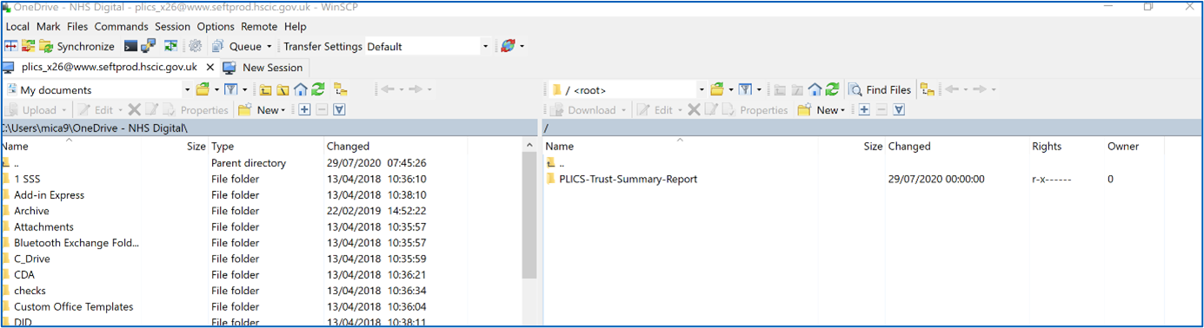
Task: Open the Transfer Settings Default combo box
Action: click(429, 46)
